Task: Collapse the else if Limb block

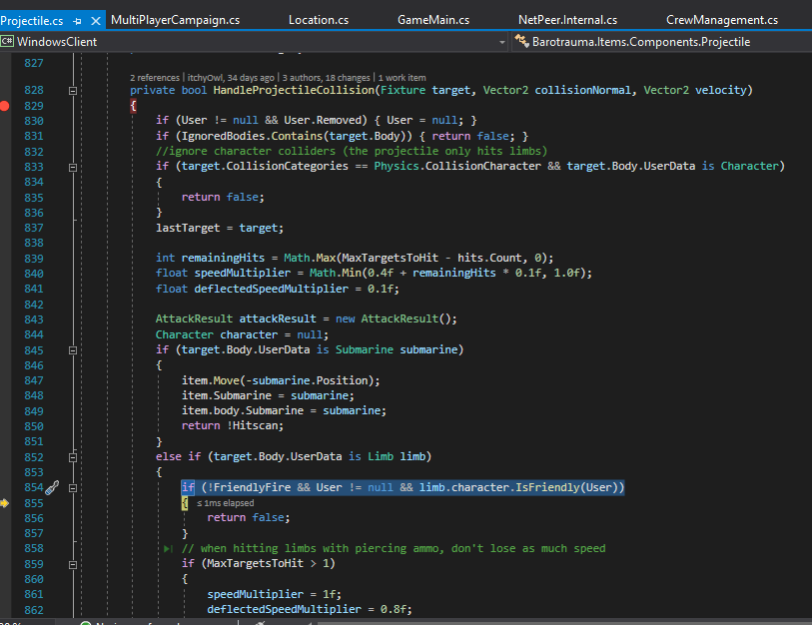Action: pyautogui.click(x=73, y=457)
